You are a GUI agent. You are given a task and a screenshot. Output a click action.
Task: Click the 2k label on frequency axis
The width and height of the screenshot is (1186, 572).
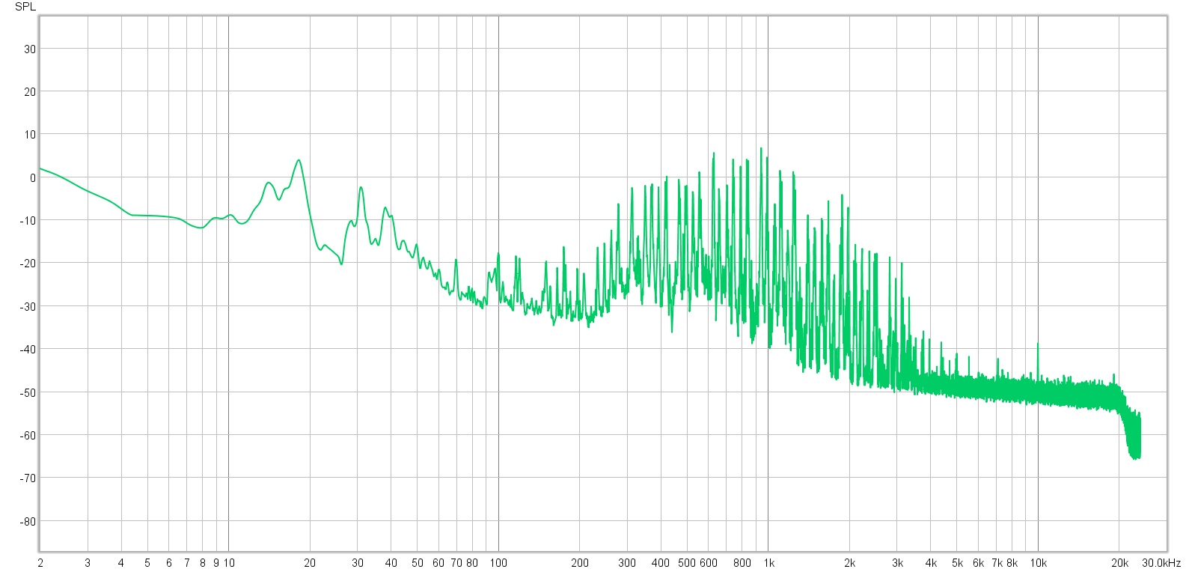click(x=849, y=563)
